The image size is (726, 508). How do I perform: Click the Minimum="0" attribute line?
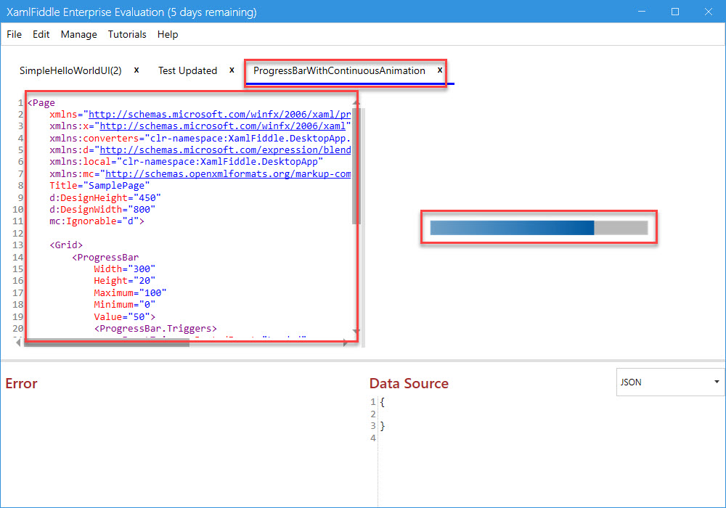[125, 304]
